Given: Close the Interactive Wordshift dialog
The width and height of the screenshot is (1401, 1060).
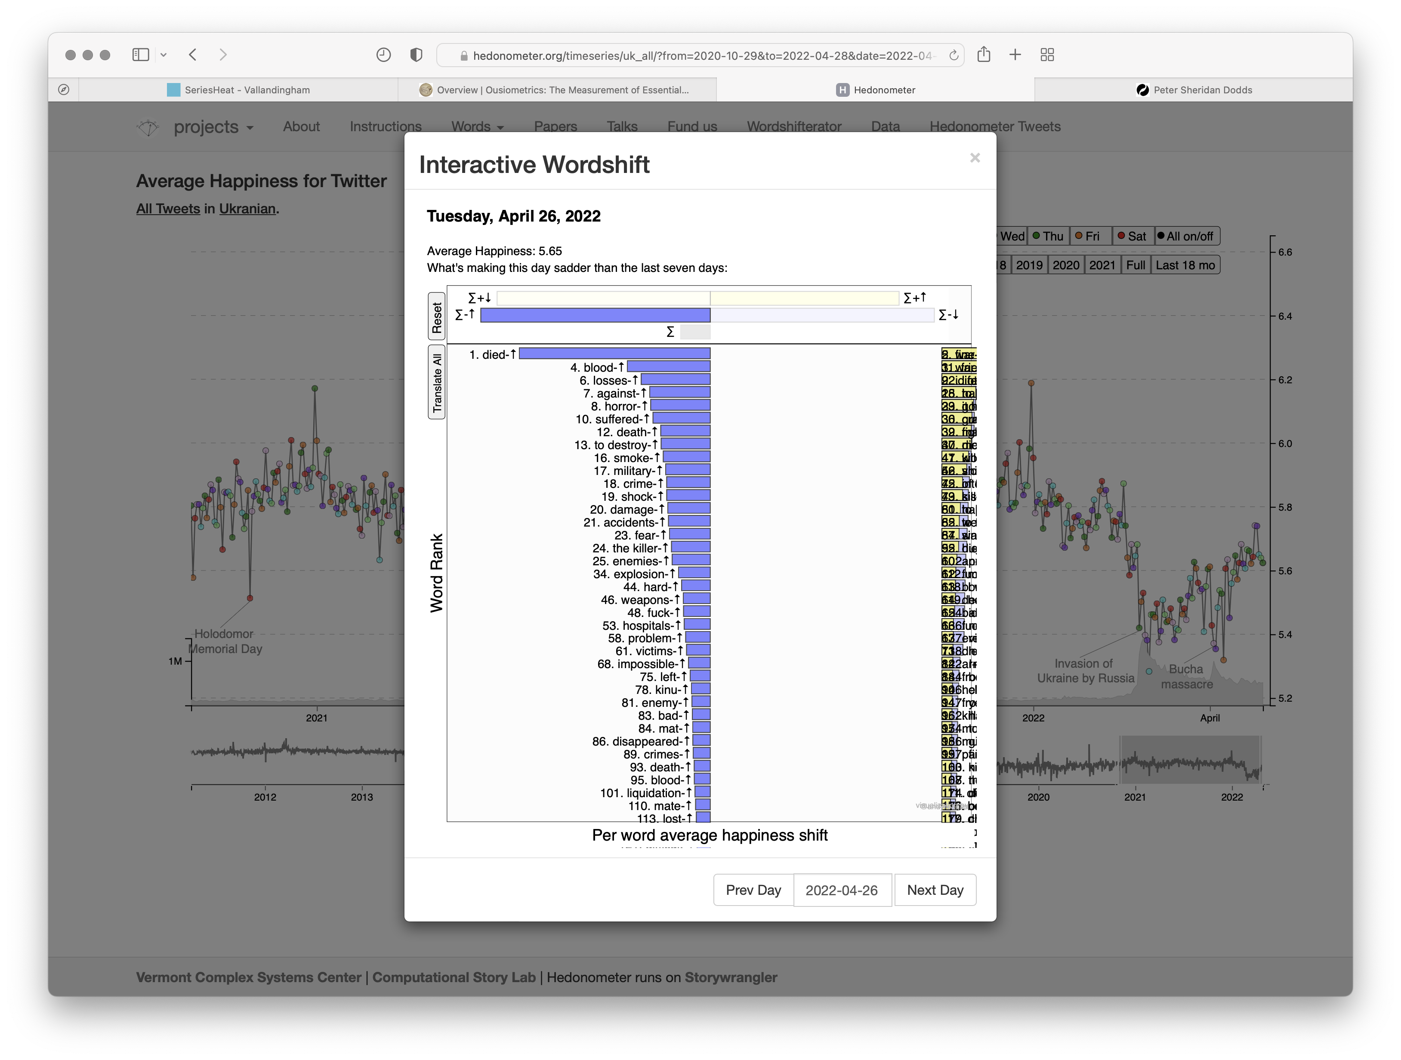Looking at the screenshot, I should 975,158.
